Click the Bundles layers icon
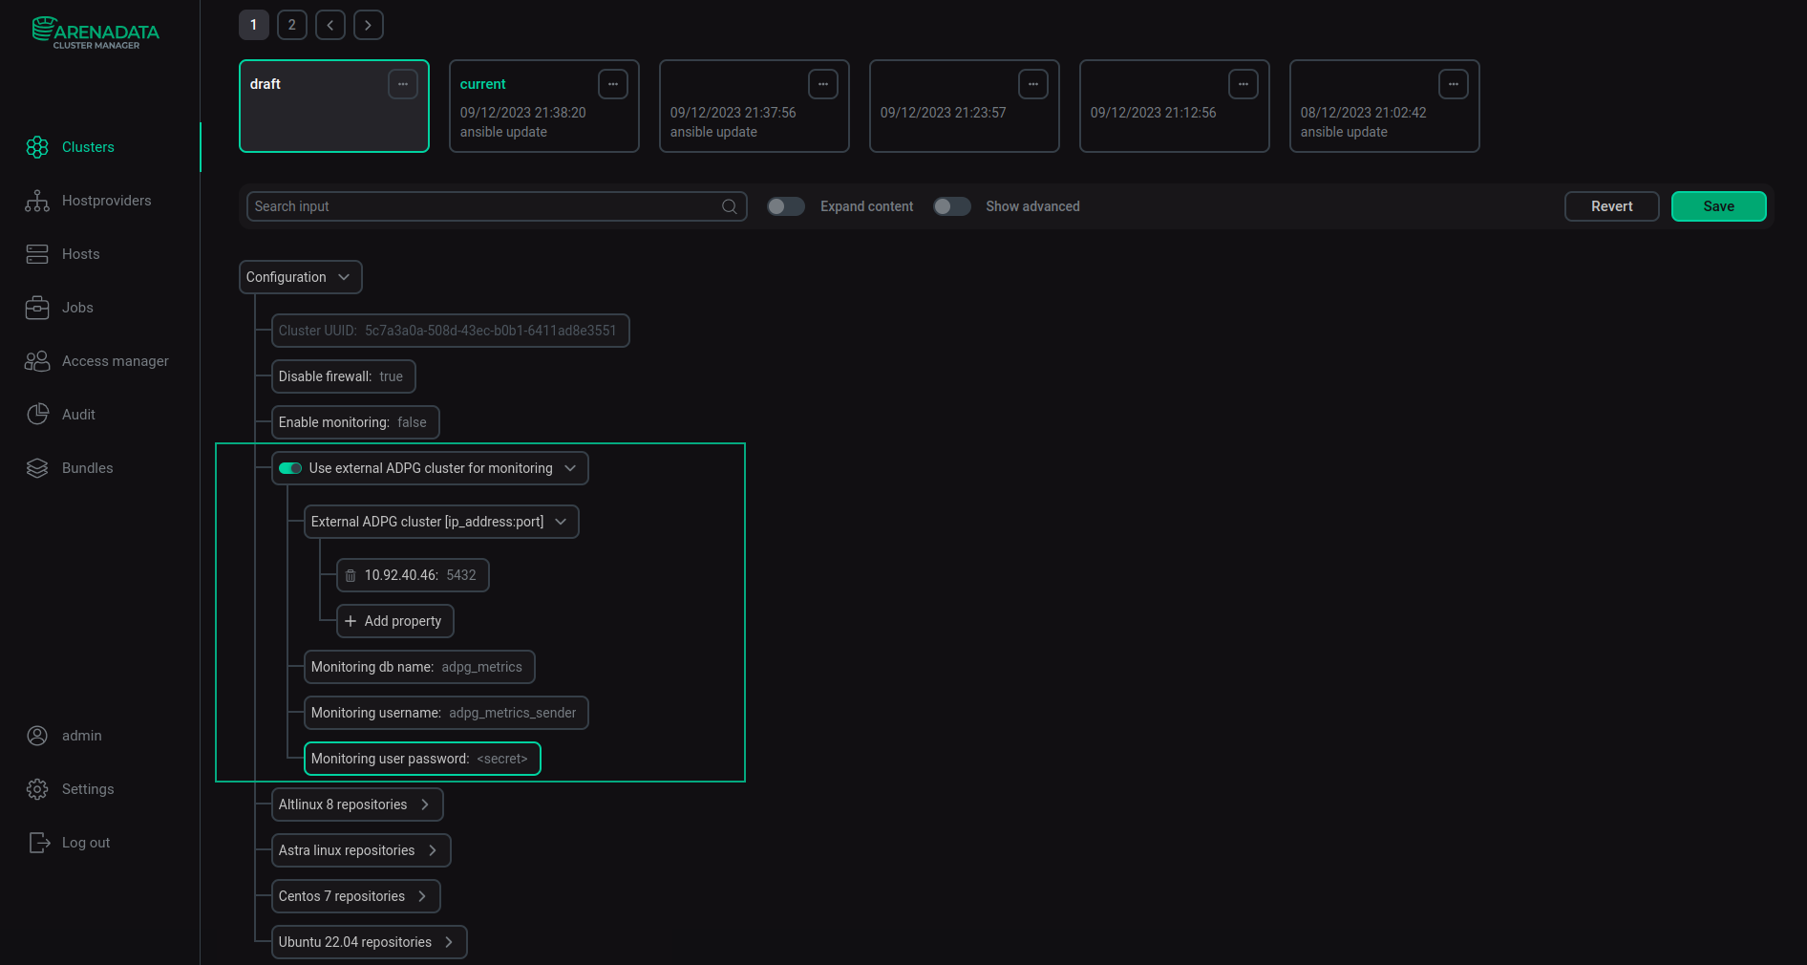 coord(37,468)
